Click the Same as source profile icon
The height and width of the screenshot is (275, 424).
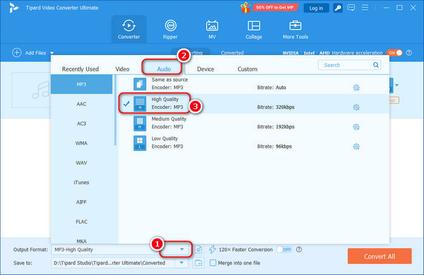140,84
